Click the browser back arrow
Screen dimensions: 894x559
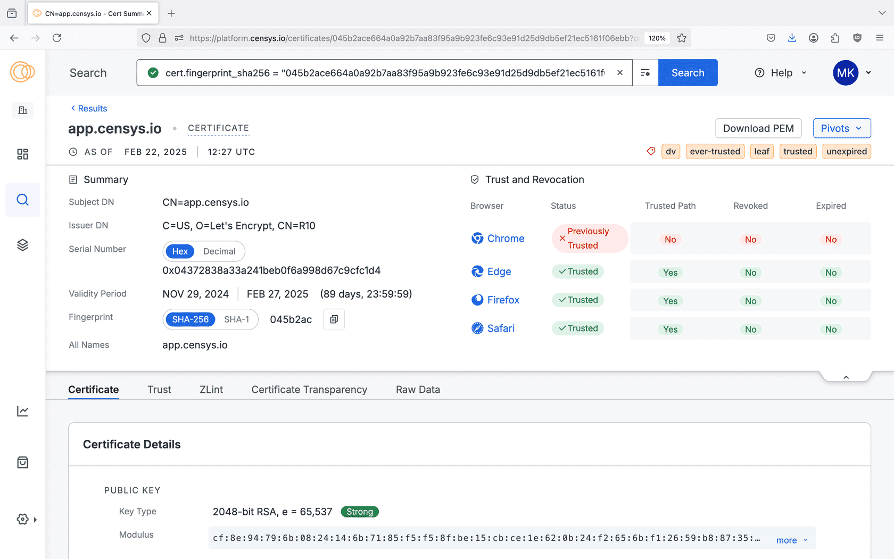14,38
